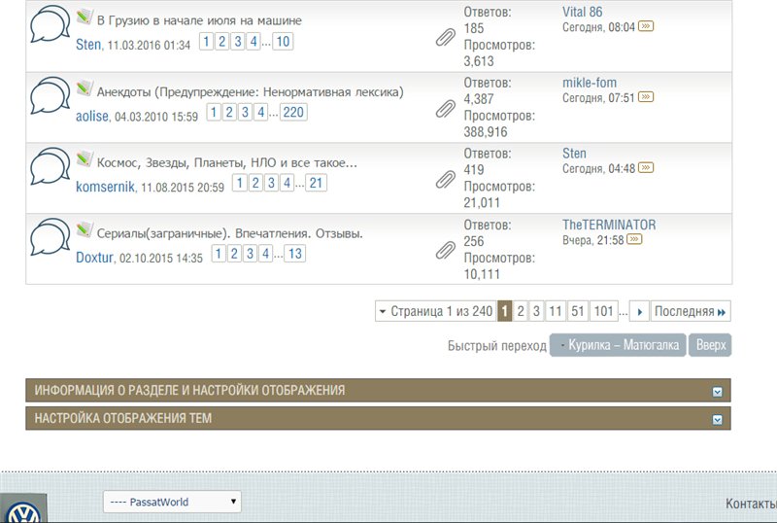Go to last post by mikle-fom arrow icon
Screen dimensions: 777x523
click(x=646, y=97)
